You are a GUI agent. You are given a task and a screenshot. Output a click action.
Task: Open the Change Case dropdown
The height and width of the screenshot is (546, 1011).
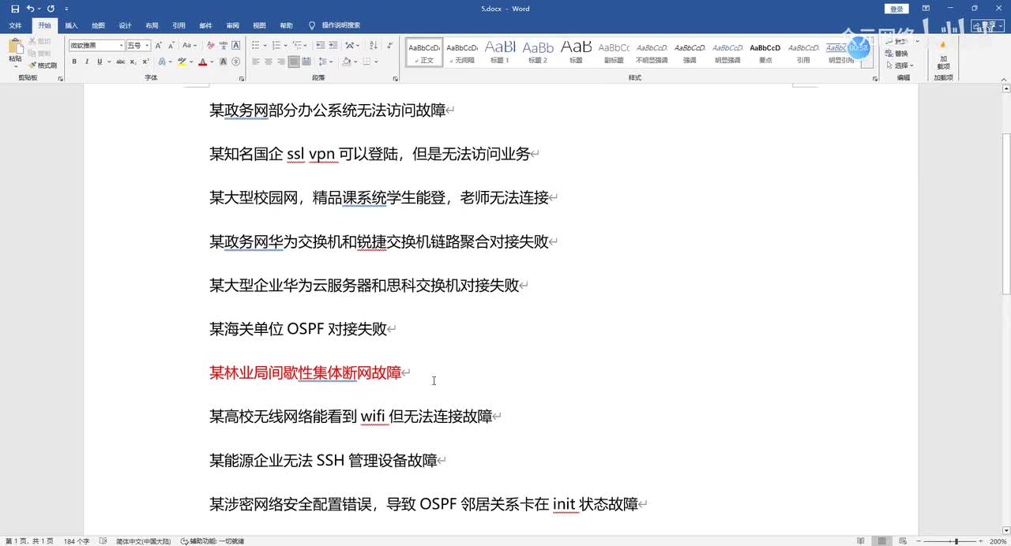coord(190,46)
